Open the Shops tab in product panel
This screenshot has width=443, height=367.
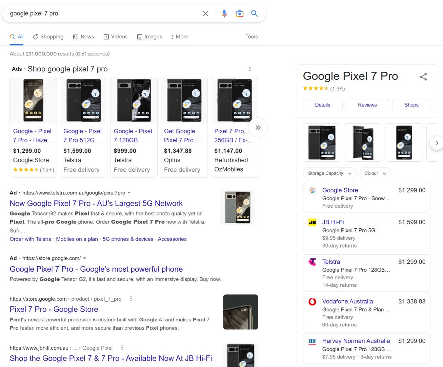pyautogui.click(x=411, y=105)
